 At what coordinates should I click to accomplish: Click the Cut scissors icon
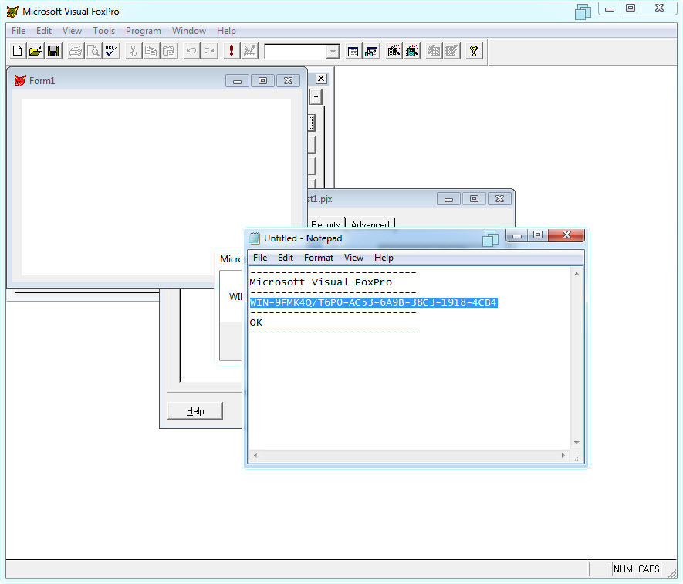(x=134, y=51)
